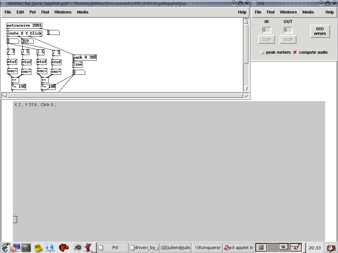Launch the terminal icon in the panel
Screen dimensions: 338x253
click(26, 247)
